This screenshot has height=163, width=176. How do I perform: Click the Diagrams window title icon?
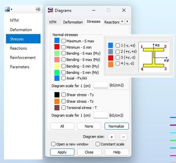click(51, 11)
